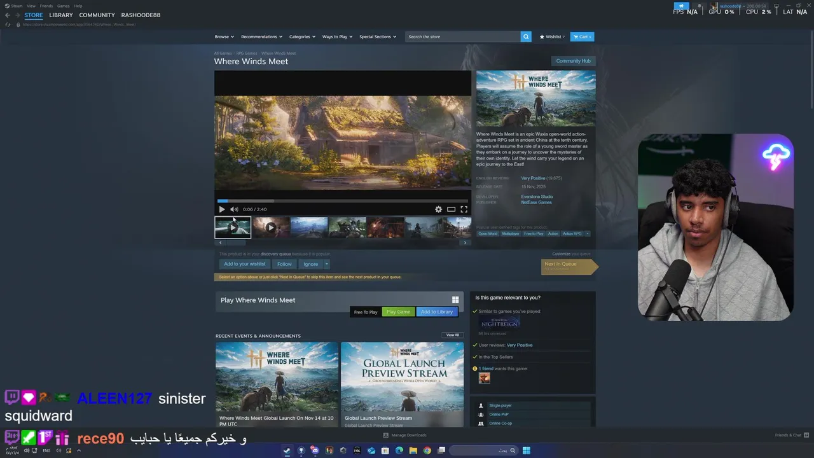Mute the trailer volume
The width and height of the screenshot is (814, 458).
point(234,209)
